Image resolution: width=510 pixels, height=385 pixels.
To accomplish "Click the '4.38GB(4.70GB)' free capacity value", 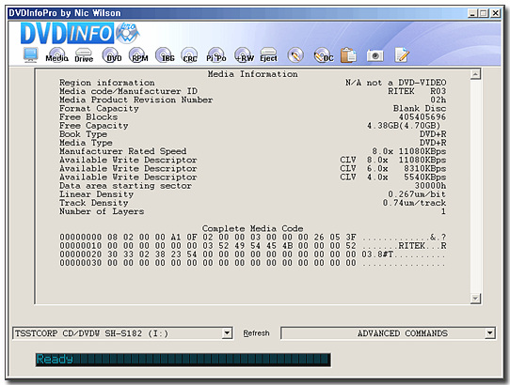I will click(x=404, y=126).
